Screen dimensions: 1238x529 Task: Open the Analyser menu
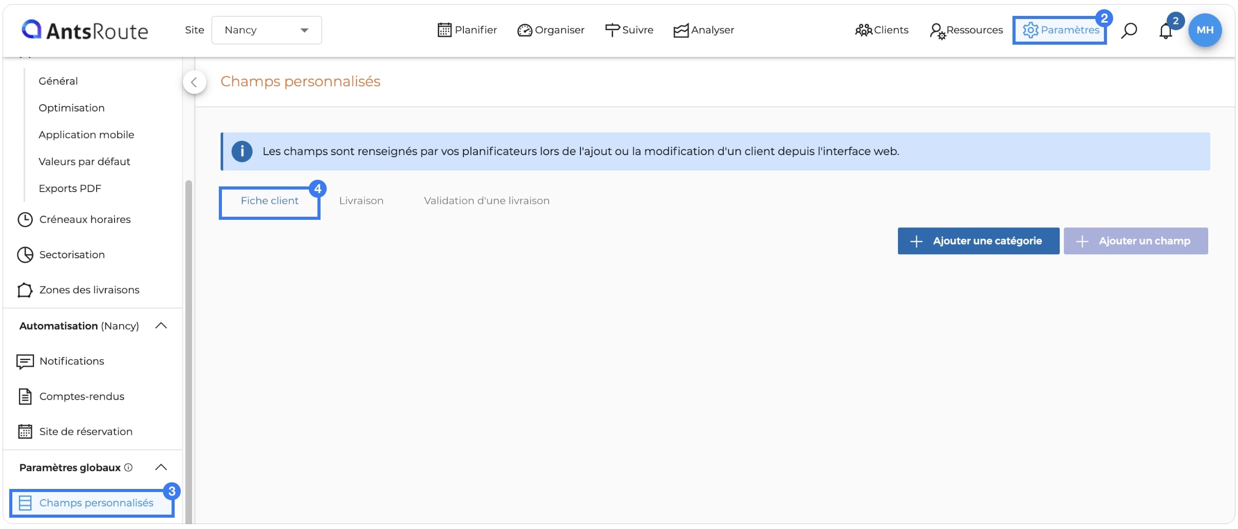[x=704, y=30]
